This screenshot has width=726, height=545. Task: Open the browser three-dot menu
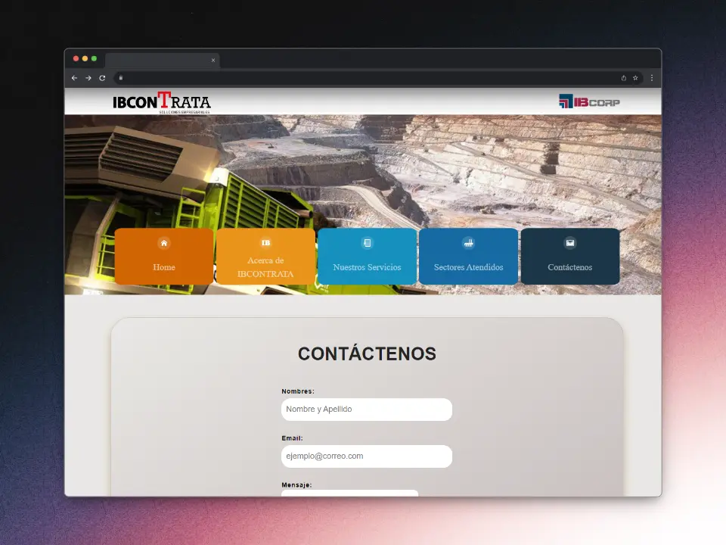tap(652, 78)
